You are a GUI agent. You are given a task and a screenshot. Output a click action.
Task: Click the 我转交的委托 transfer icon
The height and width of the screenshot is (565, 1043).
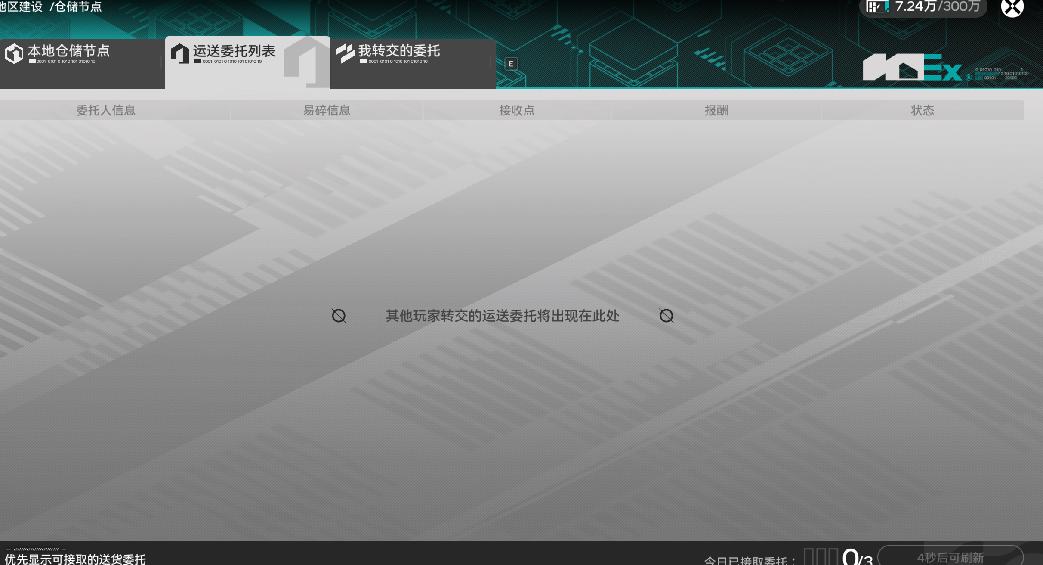(346, 53)
